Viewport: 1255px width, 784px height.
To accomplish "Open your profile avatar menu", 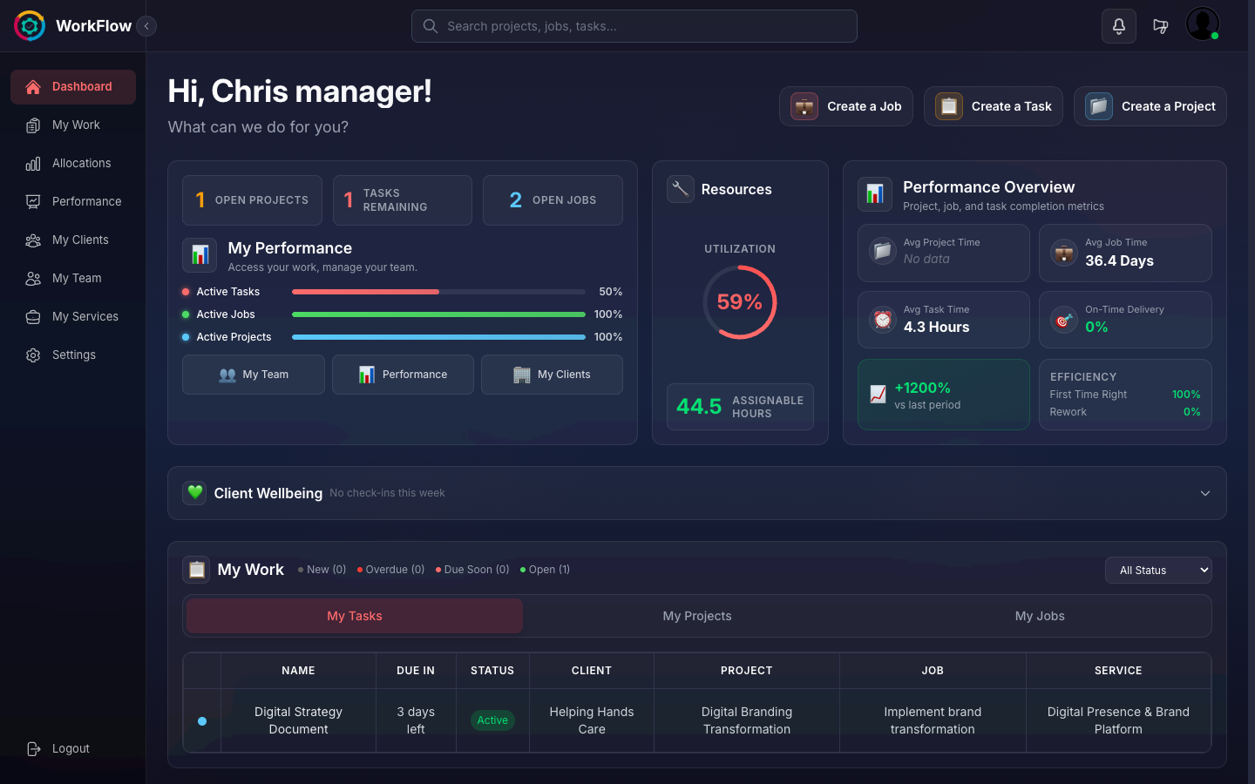I will pyautogui.click(x=1203, y=24).
